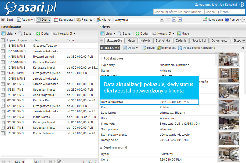246x163 pixels.
Task: Click Edytuj to edit the offer
Action: [x=149, y=48]
